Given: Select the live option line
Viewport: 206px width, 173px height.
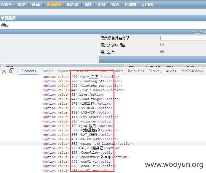Looking at the screenshot, I should [x=73, y=95].
